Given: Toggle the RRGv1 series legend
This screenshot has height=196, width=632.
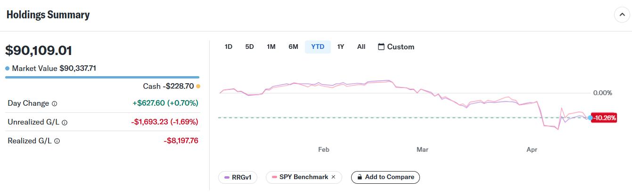Looking at the screenshot, I should point(238,177).
